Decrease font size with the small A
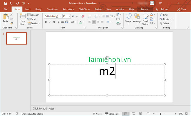Image resolution: width=191 pixels, height=116 pixels. (x=77, y=16)
